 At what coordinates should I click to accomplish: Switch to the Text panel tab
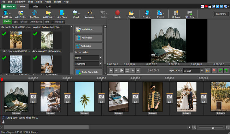point(47,22)
